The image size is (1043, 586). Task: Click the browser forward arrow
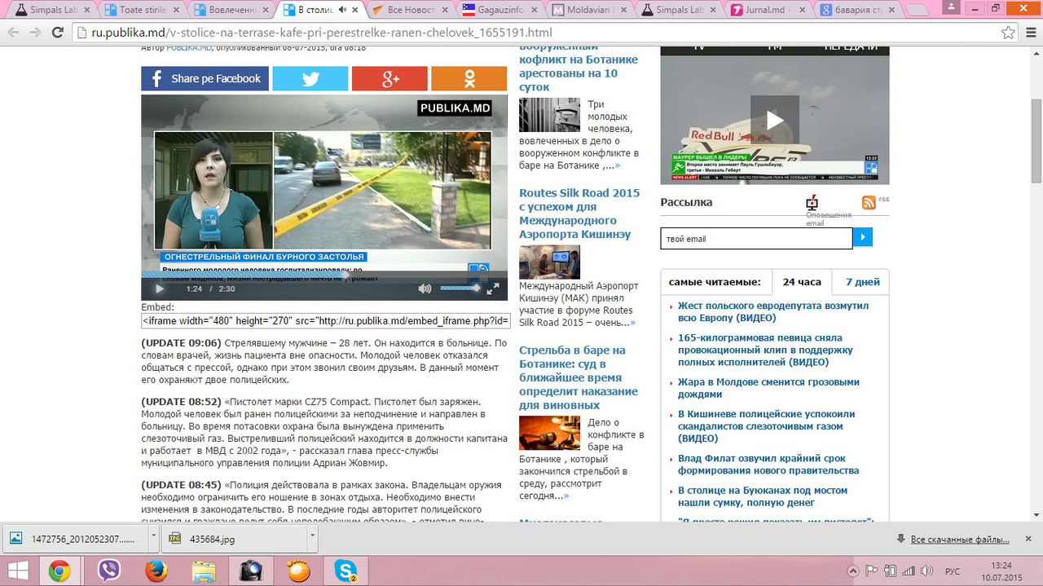[36, 33]
